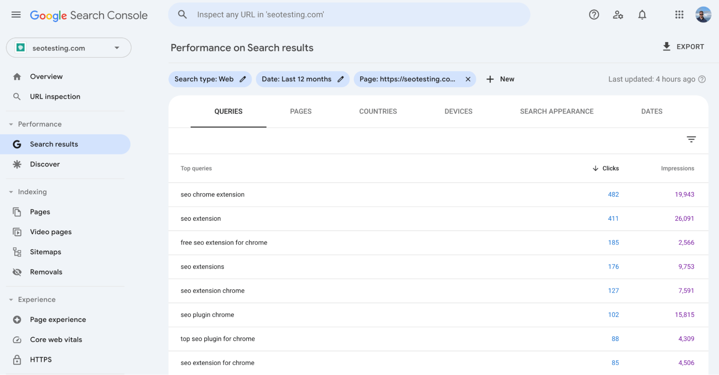Click the Export download icon

(x=666, y=47)
